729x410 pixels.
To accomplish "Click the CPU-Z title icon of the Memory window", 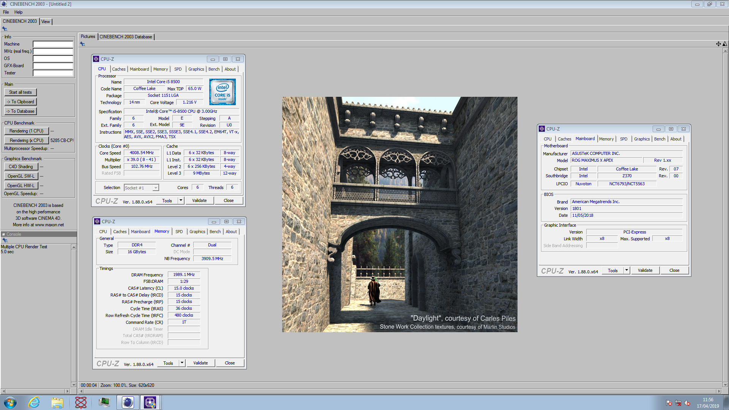I will click(97, 222).
